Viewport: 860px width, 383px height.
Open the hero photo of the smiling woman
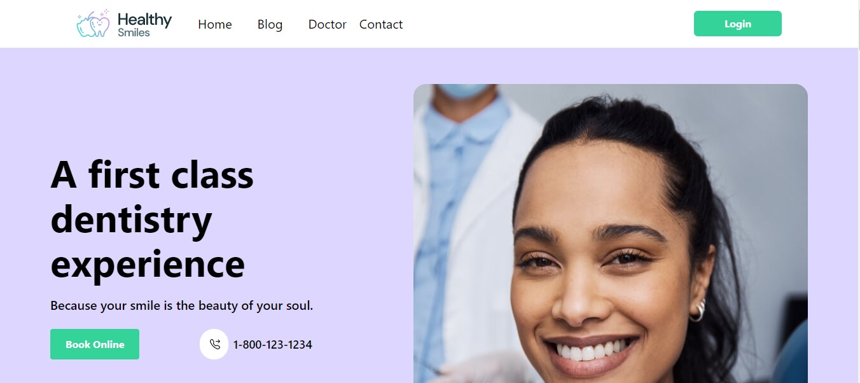click(x=611, y=233)
